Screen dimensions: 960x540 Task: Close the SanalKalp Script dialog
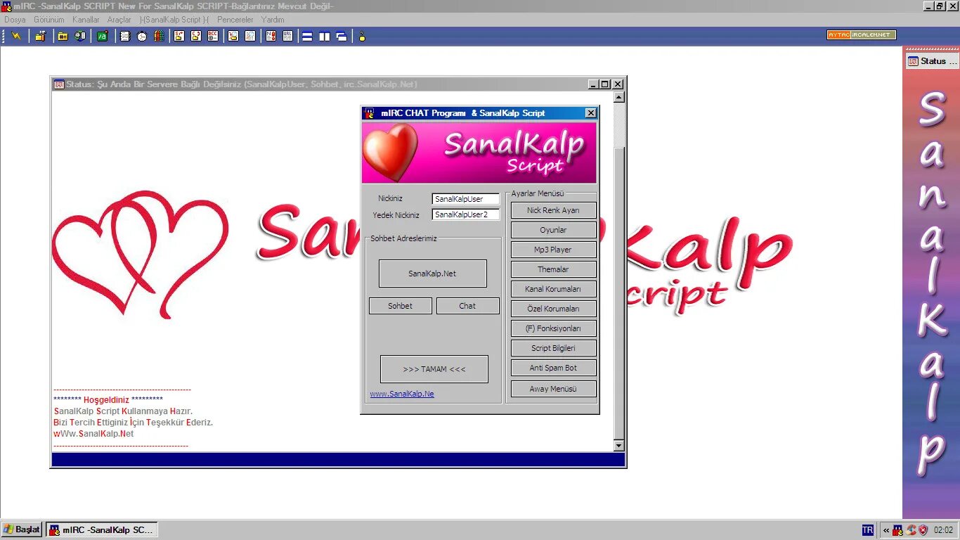pos(591,112)
